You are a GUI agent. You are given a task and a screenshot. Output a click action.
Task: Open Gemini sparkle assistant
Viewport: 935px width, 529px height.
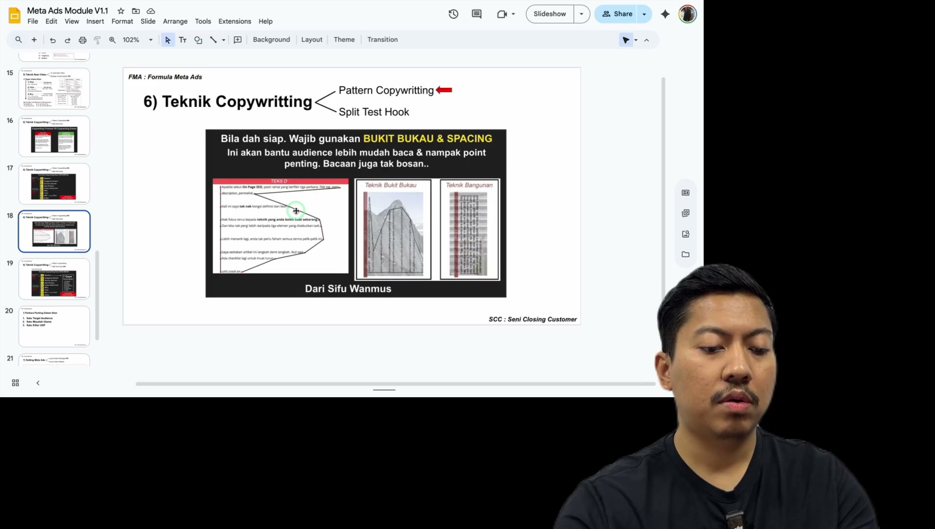click(x=665, y=14)
